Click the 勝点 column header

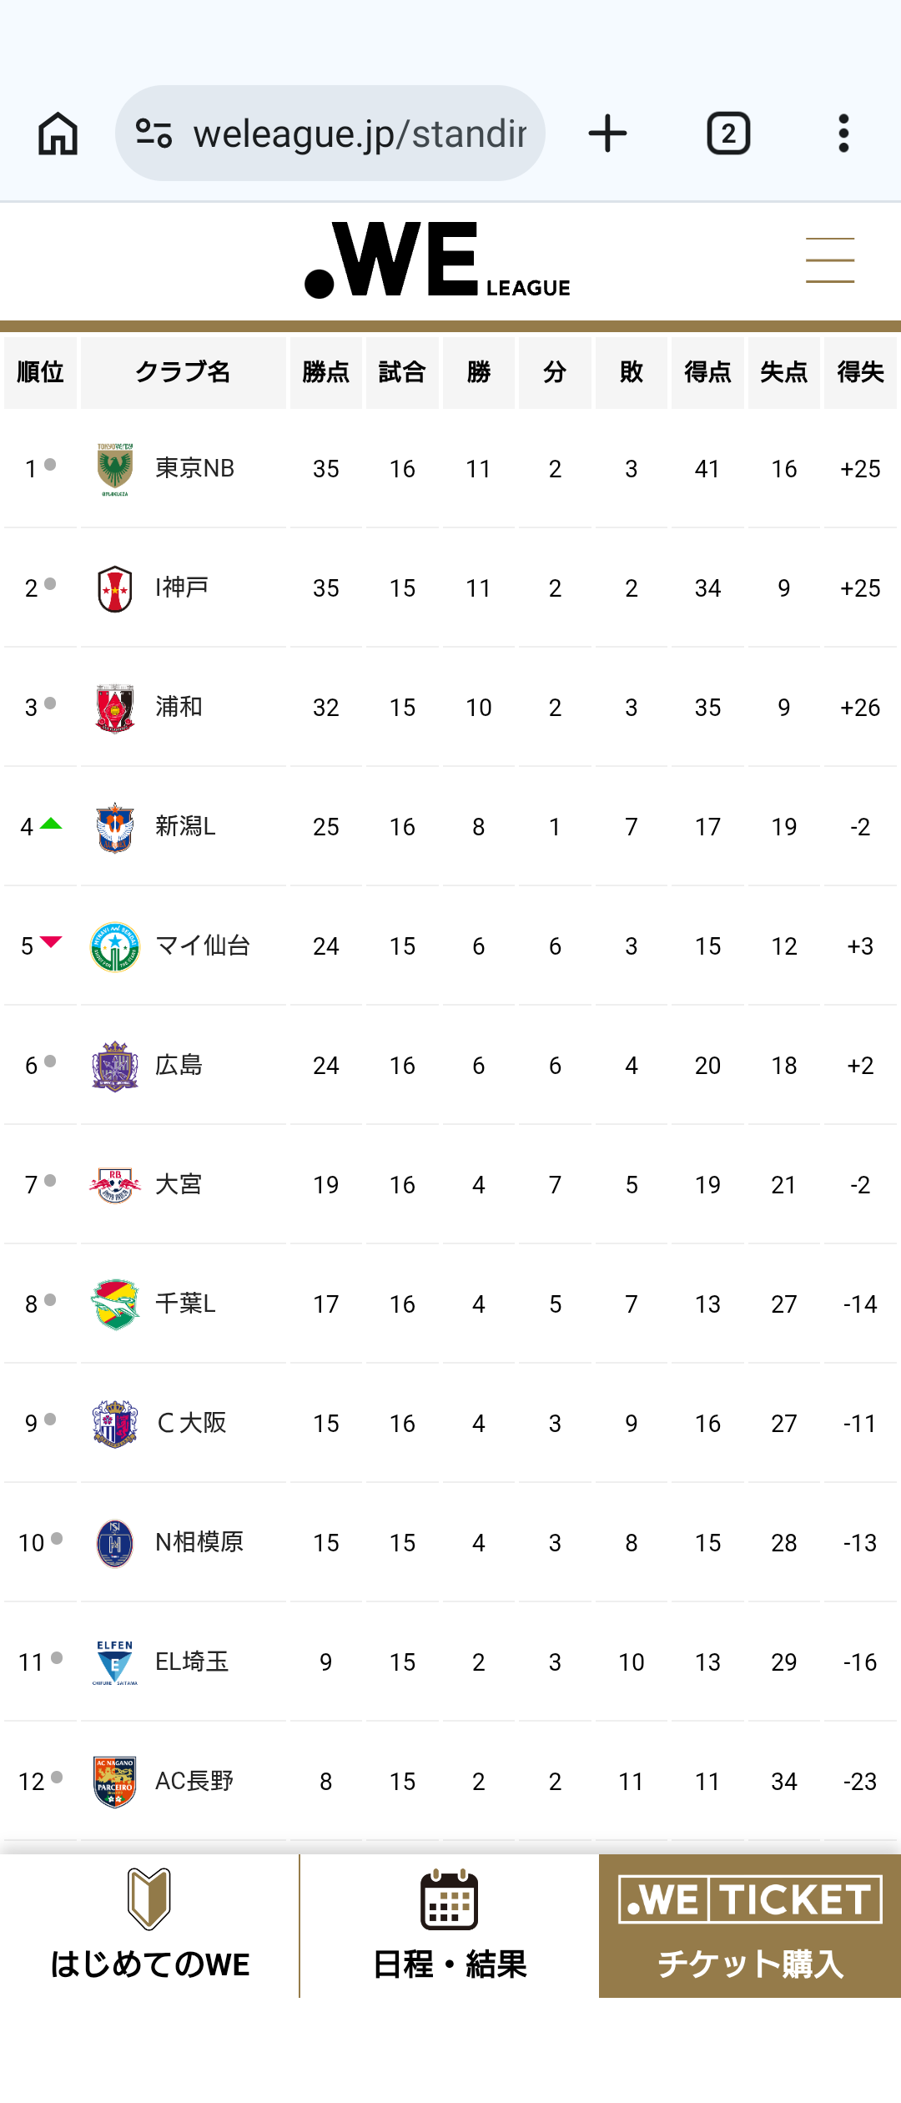click(x=325, y=372)
